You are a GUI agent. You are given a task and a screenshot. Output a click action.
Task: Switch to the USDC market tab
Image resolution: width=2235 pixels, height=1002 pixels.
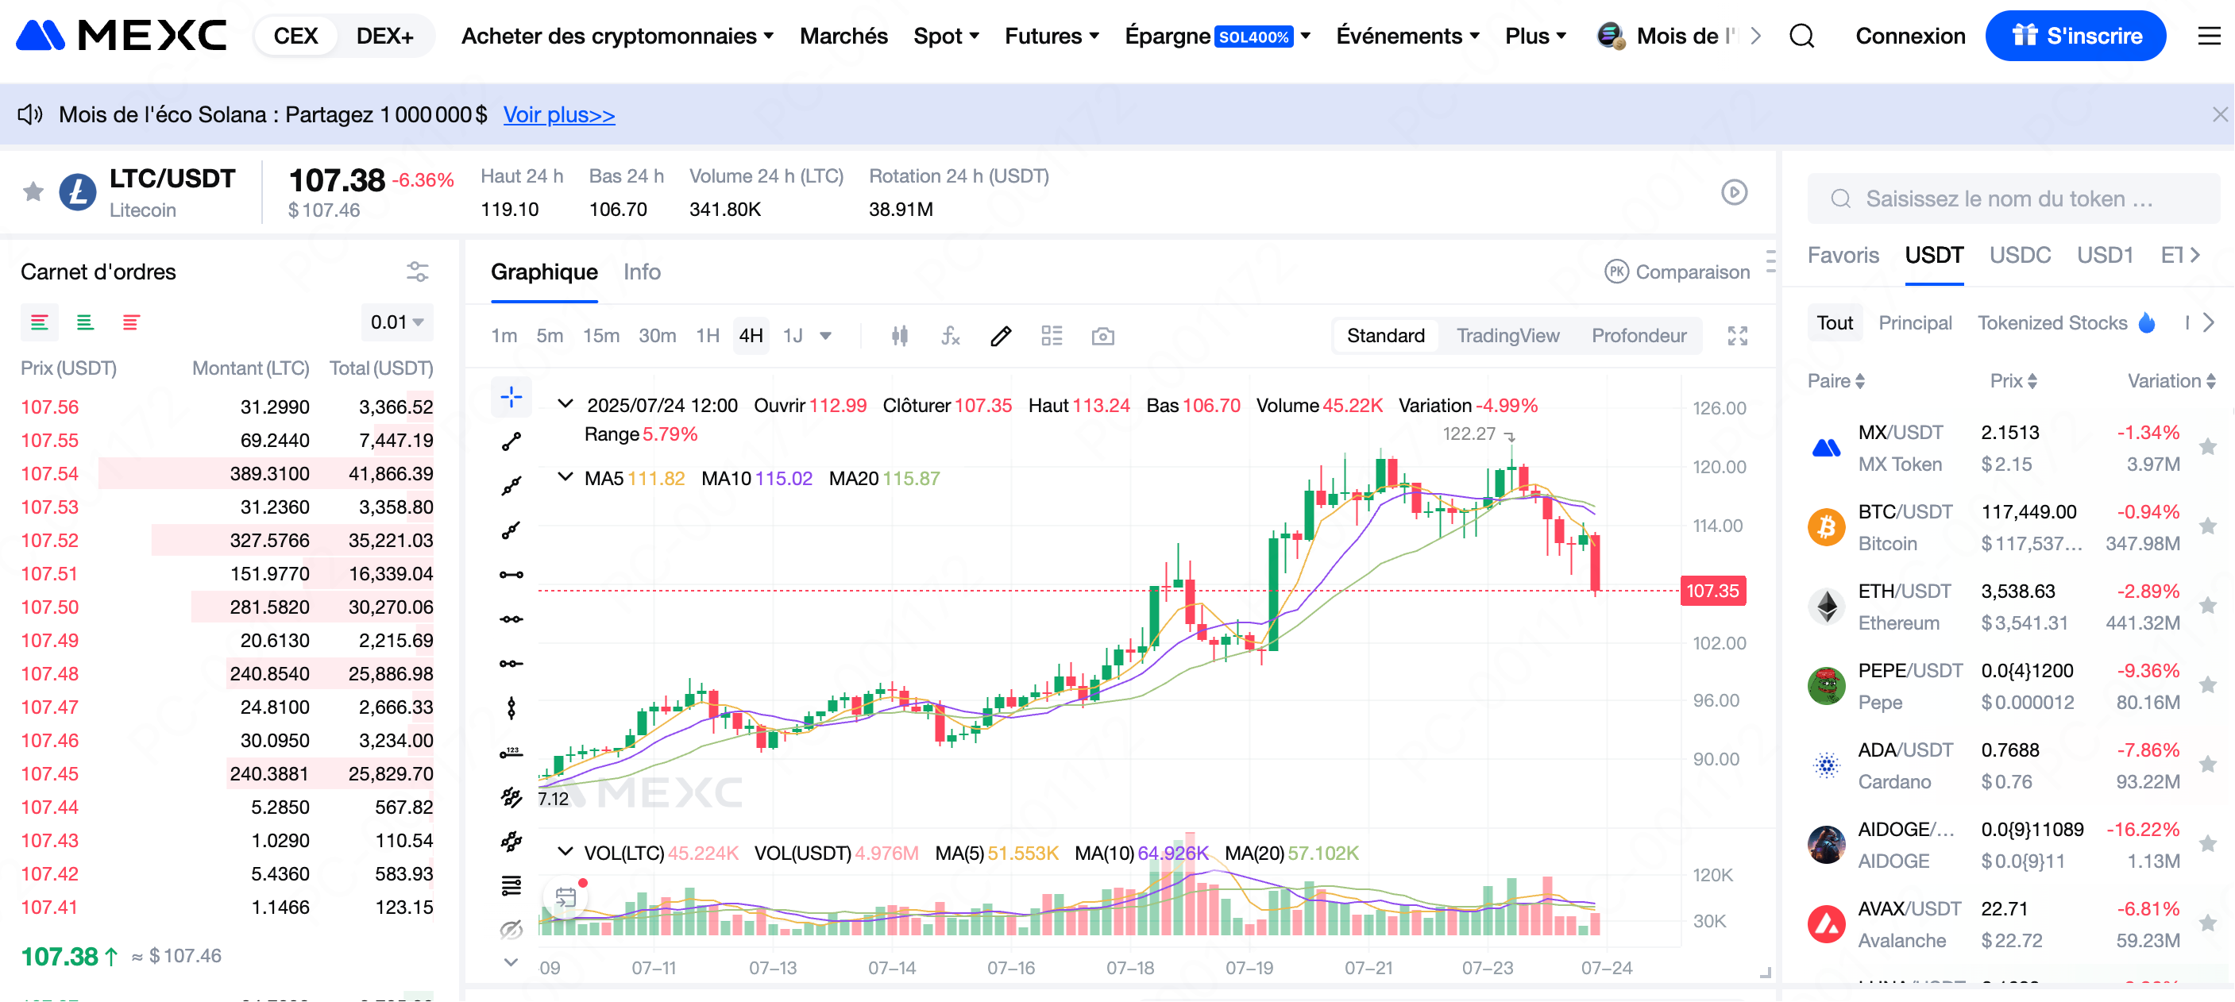click(2019, 255)
